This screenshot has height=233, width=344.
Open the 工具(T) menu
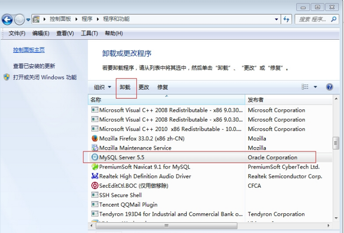click(89, 33)
